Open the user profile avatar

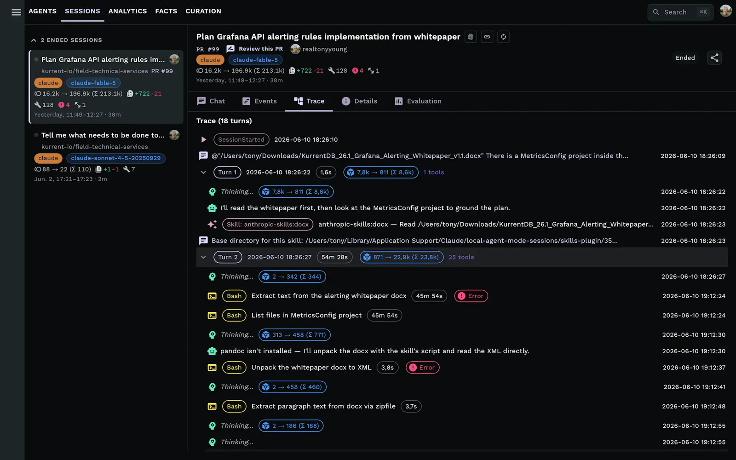[x=725, y=11]
